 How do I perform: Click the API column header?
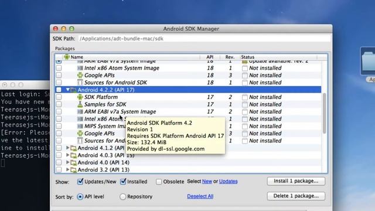210,57
